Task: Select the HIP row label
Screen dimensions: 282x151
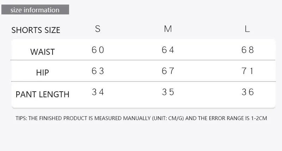Action: 42,73
